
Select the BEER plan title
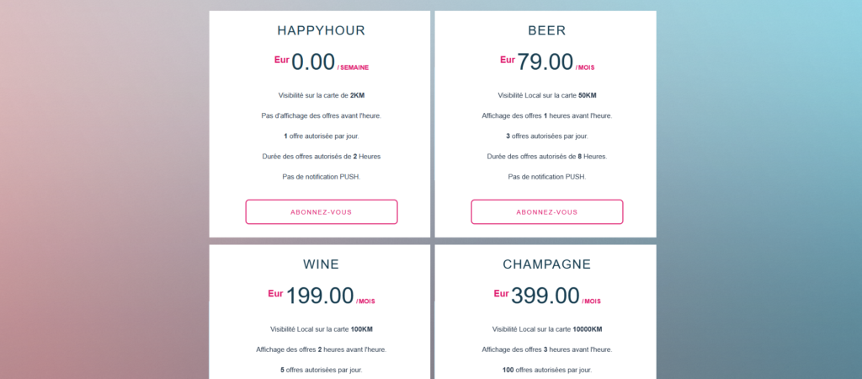pos(546,31)
